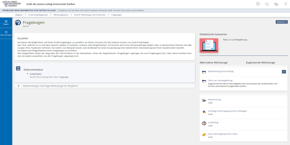Click the orange puzzle Test icon
Image resolution: width=290 pixels, height=145 pixels.
coord(204,135)
